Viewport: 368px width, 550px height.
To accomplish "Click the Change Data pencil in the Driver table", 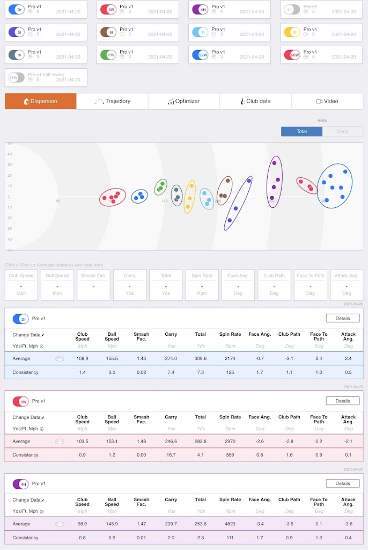I will click(42, 335).
